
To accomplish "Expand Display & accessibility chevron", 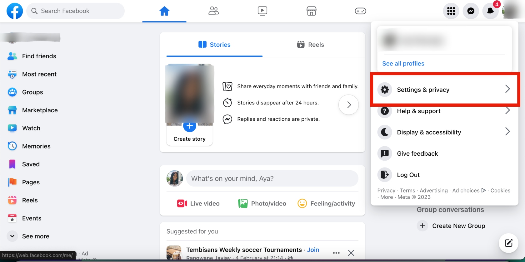I will click(507, 132).
